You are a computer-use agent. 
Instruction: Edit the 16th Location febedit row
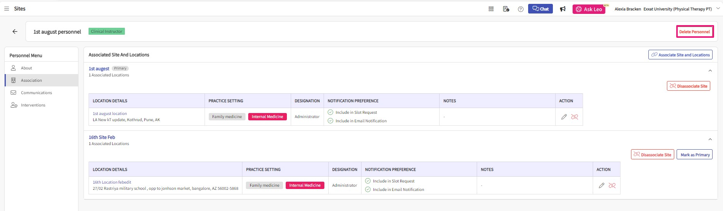click(x=601, y=186)
